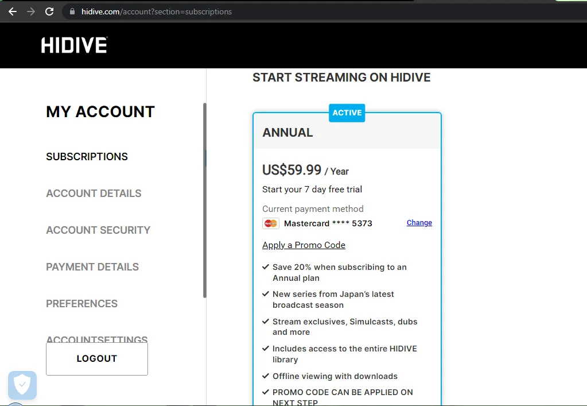Open Account Details section
The height and width of the screenshot is (406, 587).
point(94,194)
